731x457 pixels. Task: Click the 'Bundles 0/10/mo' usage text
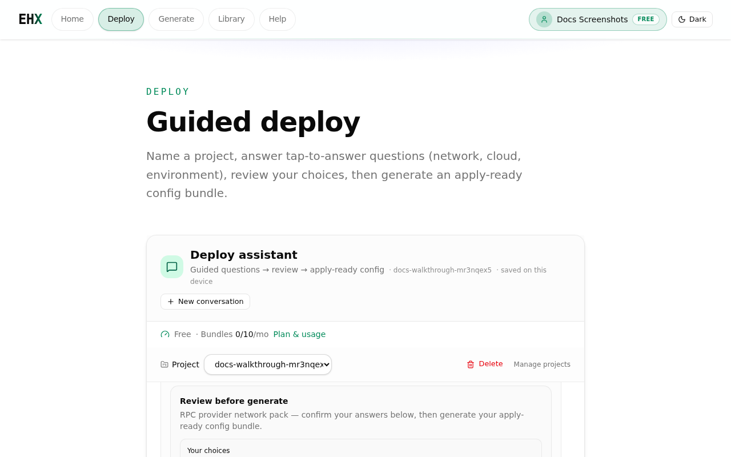(x=234, y=335)
